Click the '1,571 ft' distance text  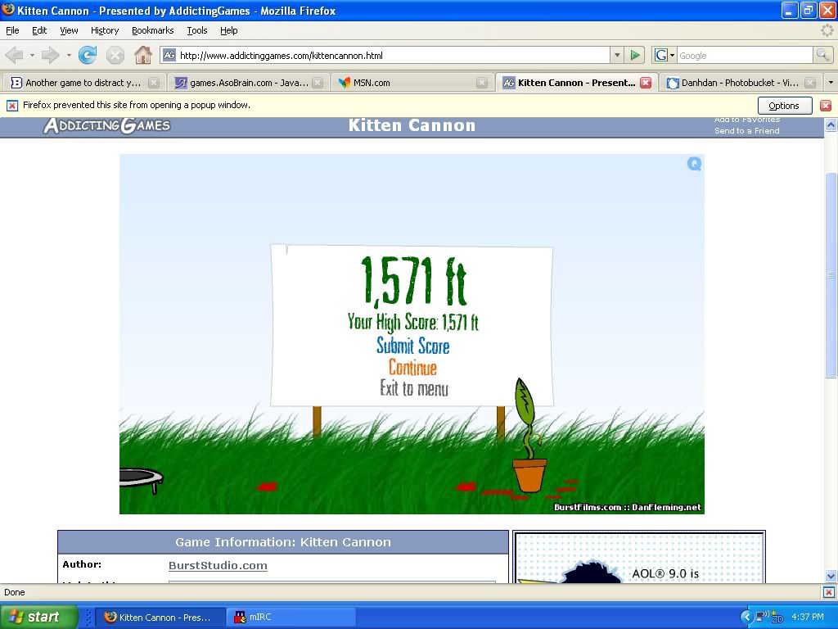pos(413,282)
